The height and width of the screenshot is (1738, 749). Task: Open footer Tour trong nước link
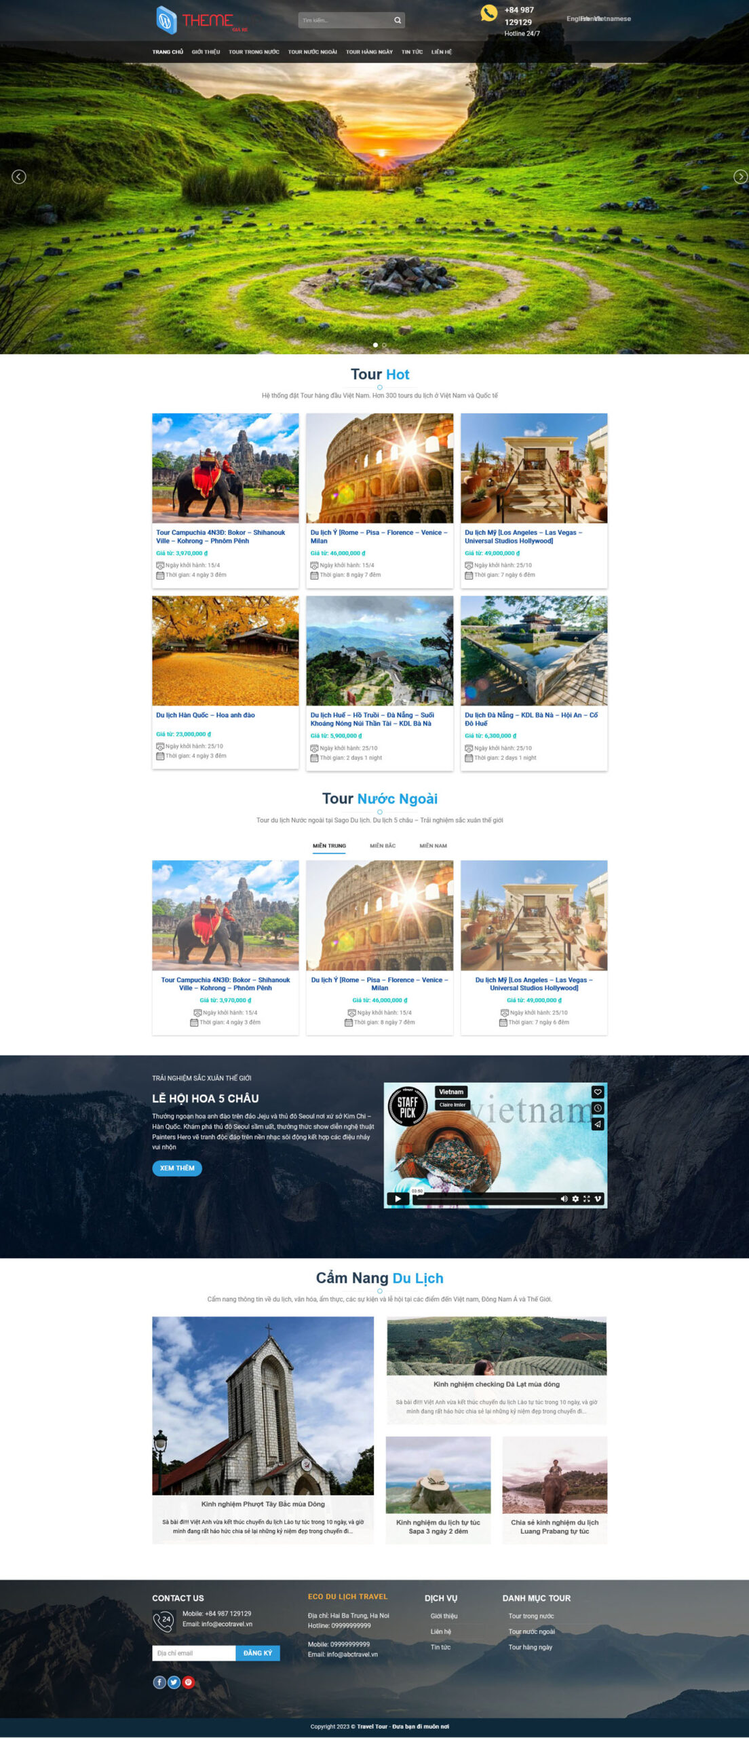coord(531,1616)
